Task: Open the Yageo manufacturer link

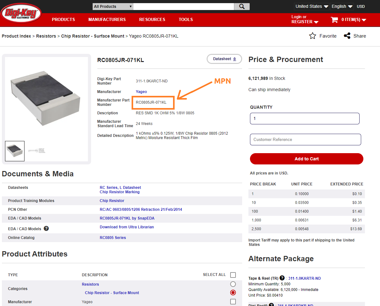Action: coord(141,92)
